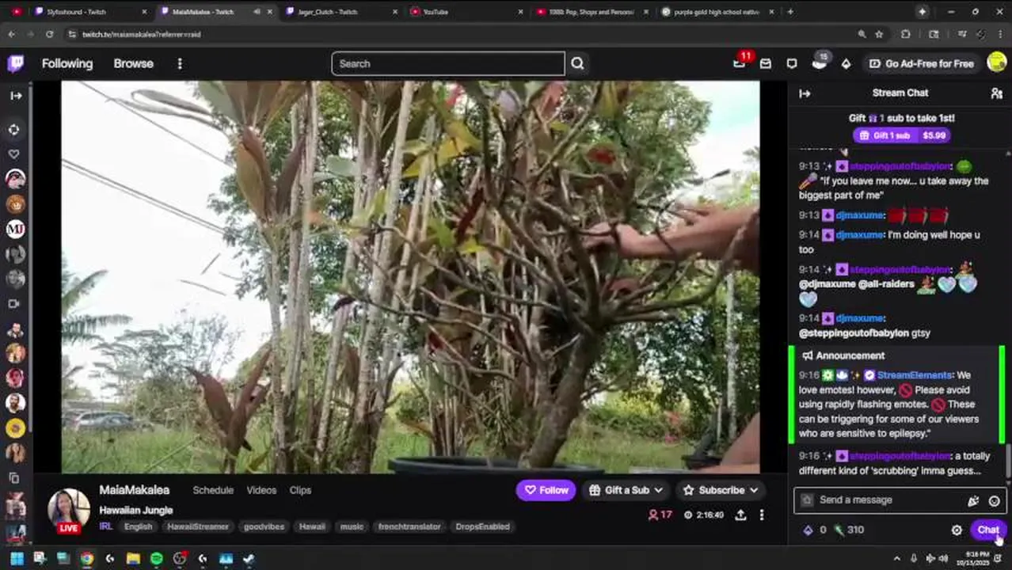Select the music tag
The image size is (1012, 570).
point(352,526)
